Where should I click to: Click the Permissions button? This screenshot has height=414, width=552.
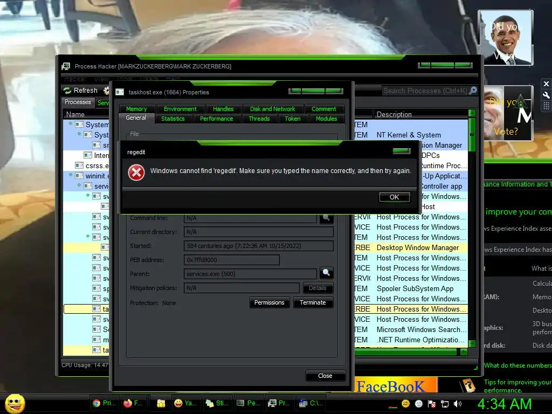click(270, 302)
